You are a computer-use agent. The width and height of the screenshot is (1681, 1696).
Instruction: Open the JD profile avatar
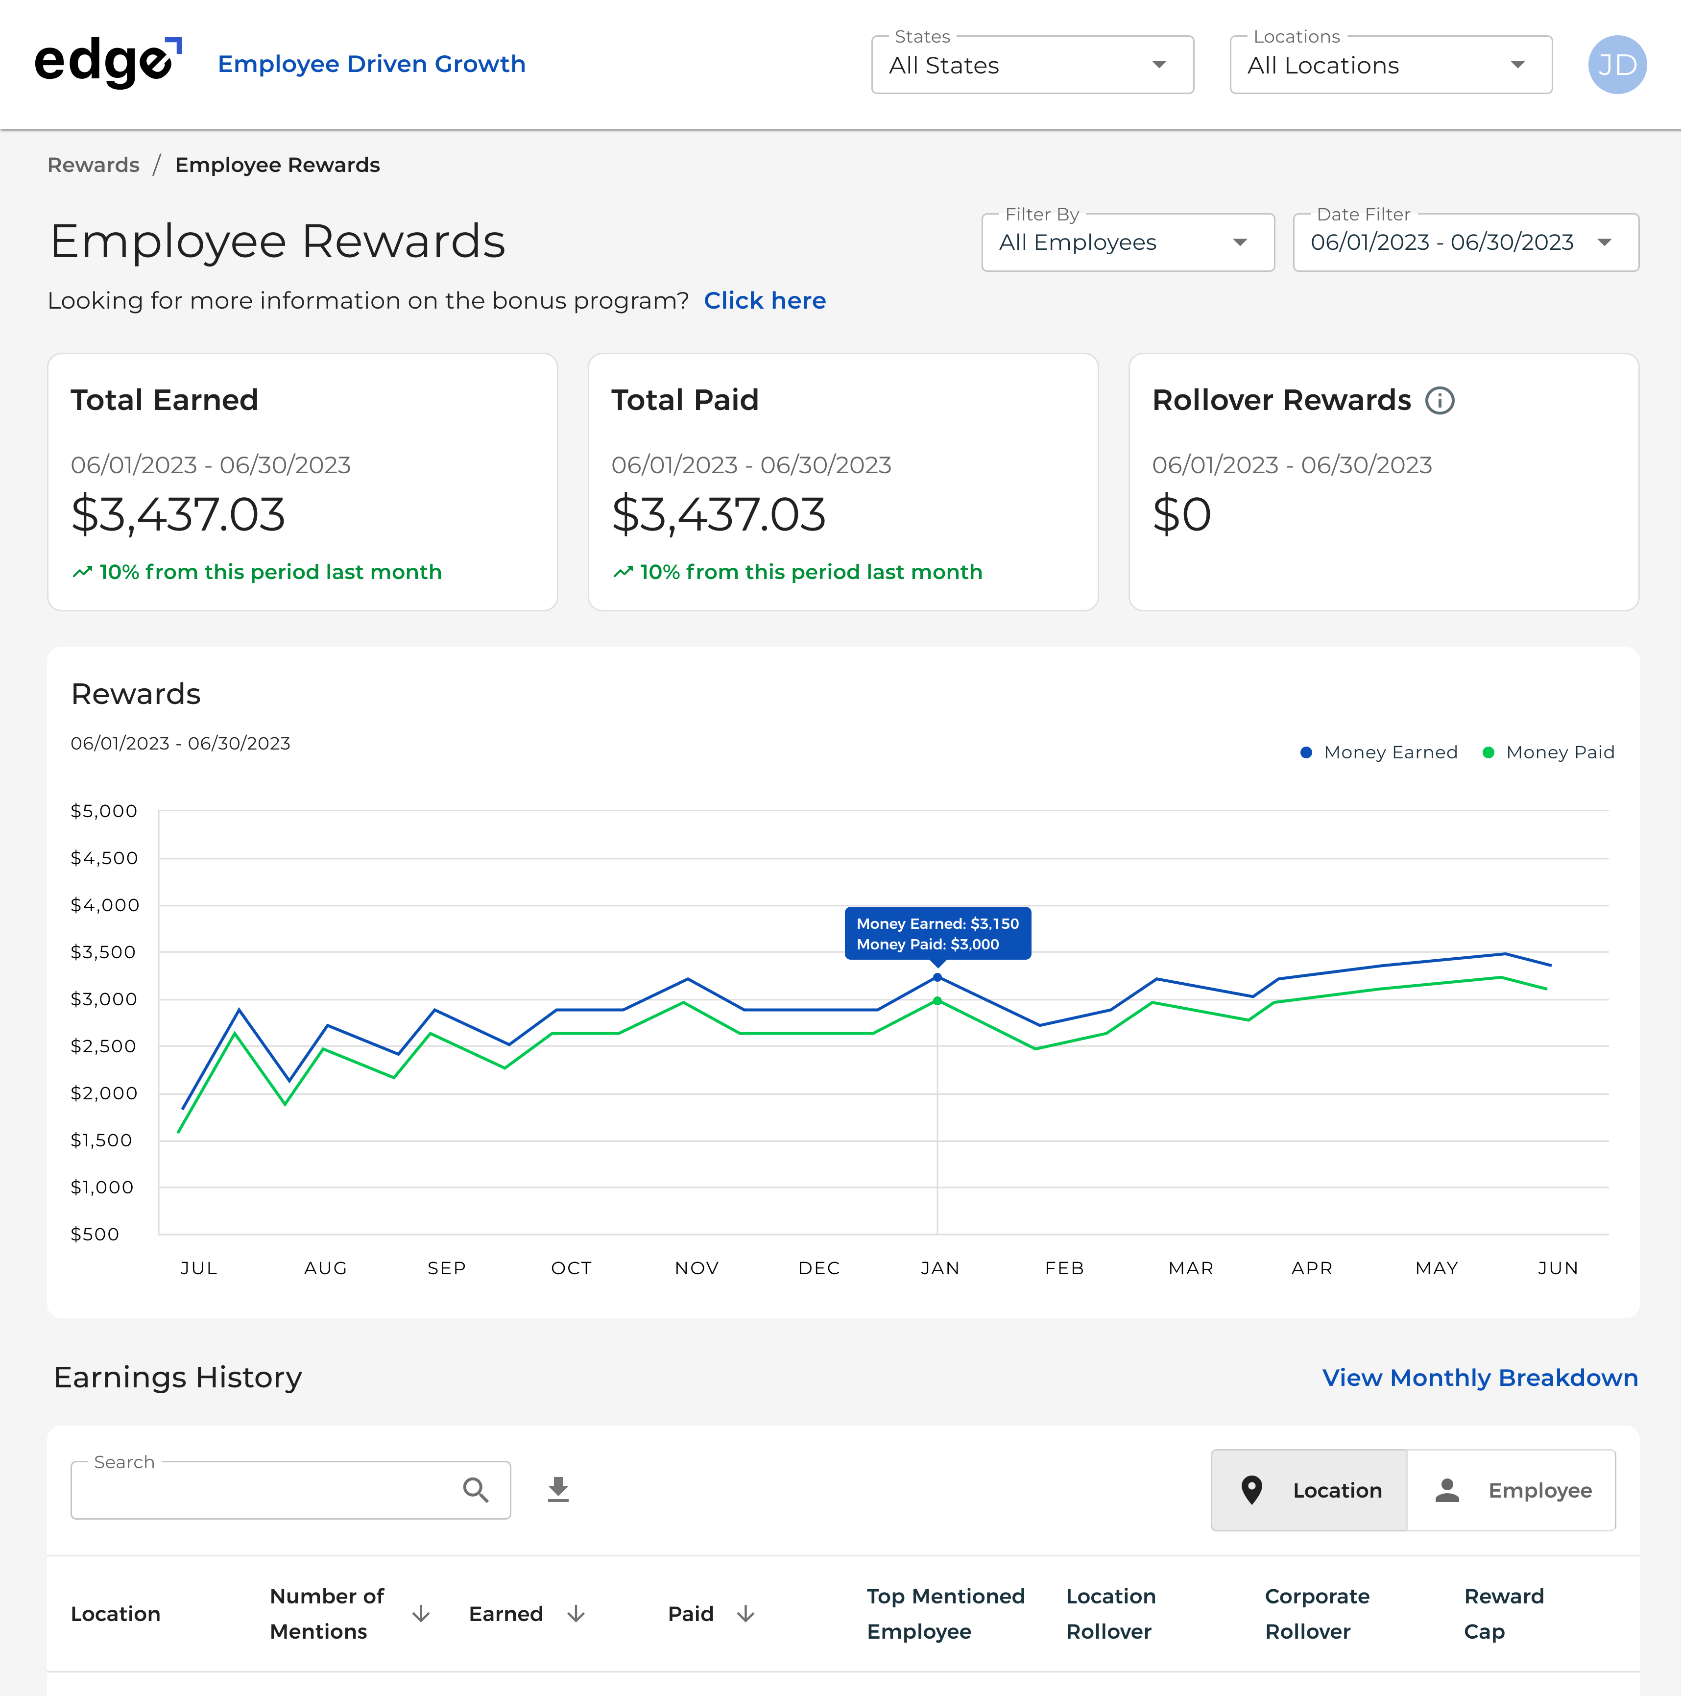1617,64
